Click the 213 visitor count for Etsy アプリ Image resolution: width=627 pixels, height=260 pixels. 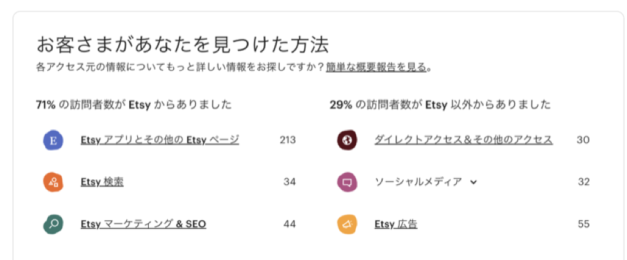[x=288, y=140]
